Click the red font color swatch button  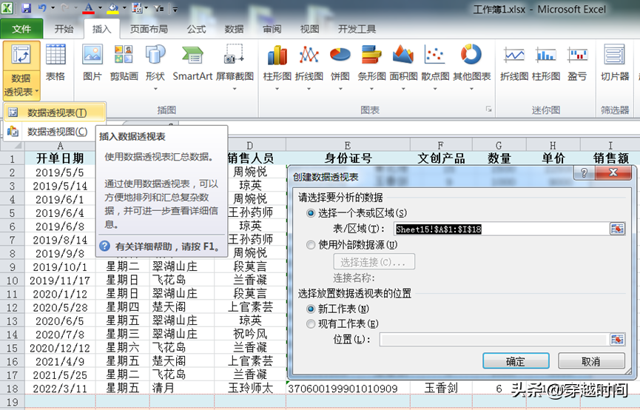pyautogui.click(x=88, y=8)
